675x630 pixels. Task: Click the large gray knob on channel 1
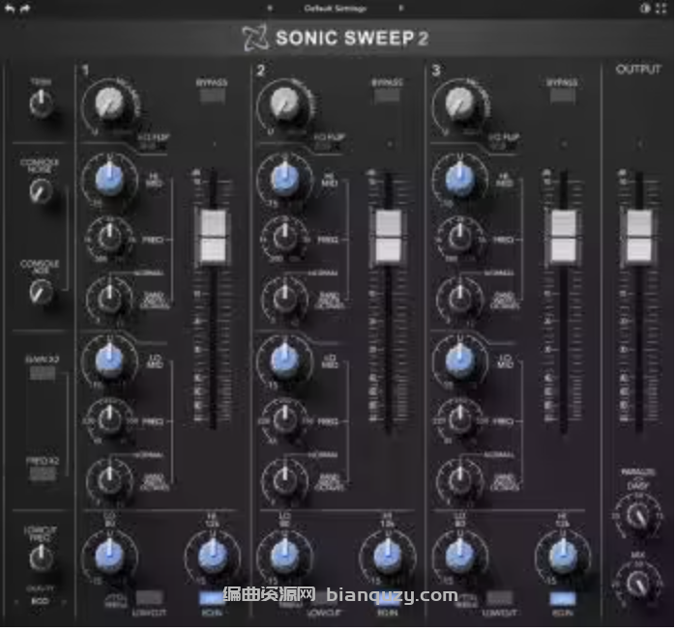109,103
